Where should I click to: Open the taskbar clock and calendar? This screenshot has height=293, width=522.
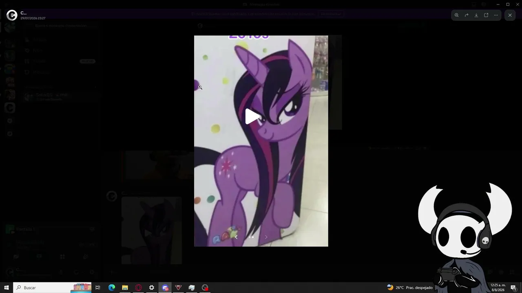point(498,288)
